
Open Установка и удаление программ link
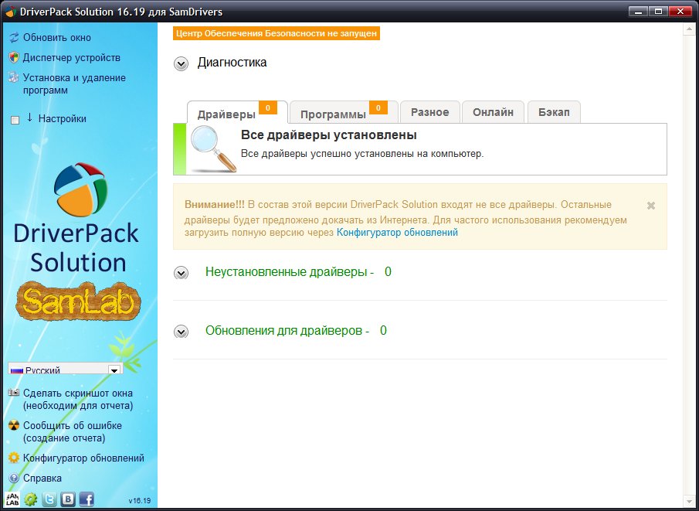74,84
